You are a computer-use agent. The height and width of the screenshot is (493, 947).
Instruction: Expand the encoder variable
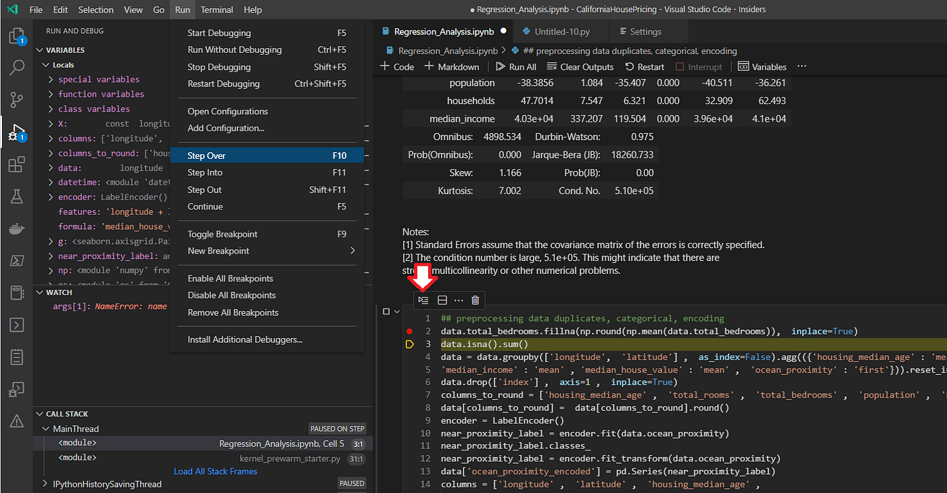(51, 197)
